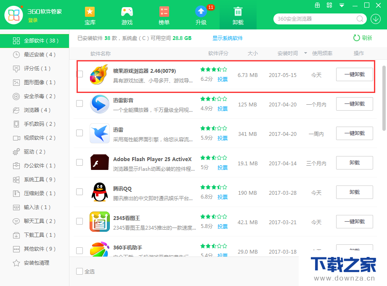Viewport: 387px width, 286px height.
Task: Click 一键卸载 for 迅雷影音
Action: pyautogui.click(x=355, y=104)
